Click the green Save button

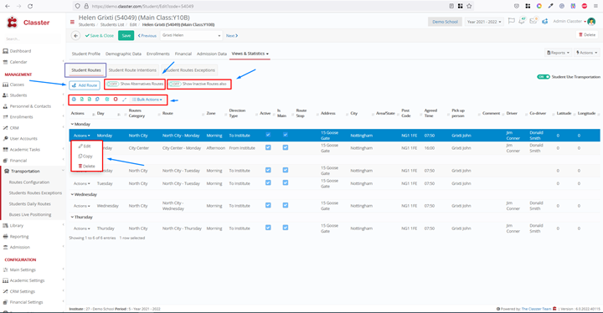tap(126, 35)
